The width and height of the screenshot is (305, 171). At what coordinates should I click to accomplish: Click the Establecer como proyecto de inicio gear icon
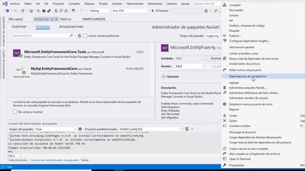click(x=224, y=104)
